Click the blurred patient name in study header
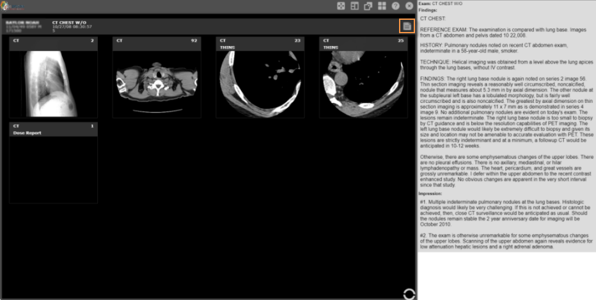The height and width of the screenshot is (300, 596). [x=23, y=22]
